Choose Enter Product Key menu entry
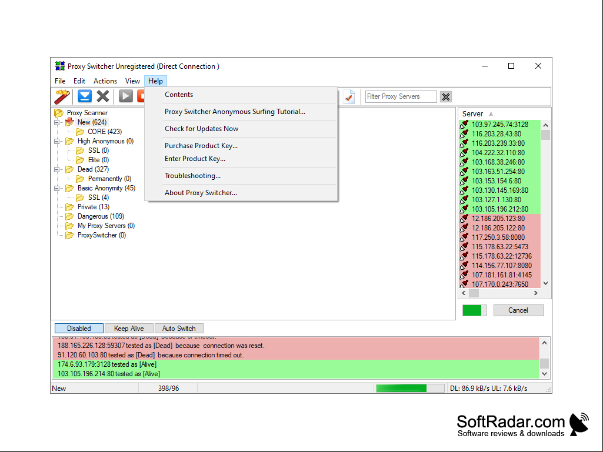The image size is (603, 452). 241,159
